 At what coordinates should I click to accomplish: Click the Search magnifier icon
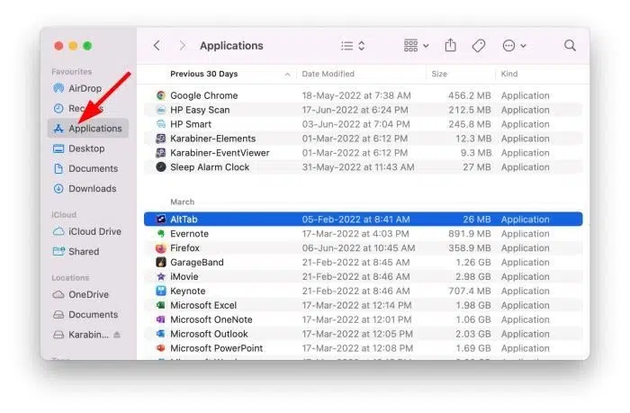[570, 45]
